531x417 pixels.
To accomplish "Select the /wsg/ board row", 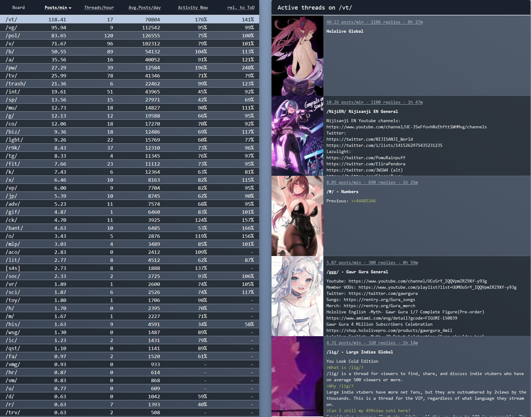I will (x=130, y=332).
